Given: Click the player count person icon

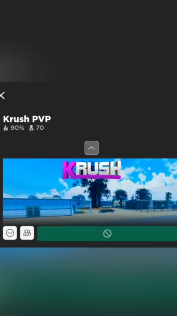Looking at the screenshot, I should pyautogui.click(x=31, y=128).
